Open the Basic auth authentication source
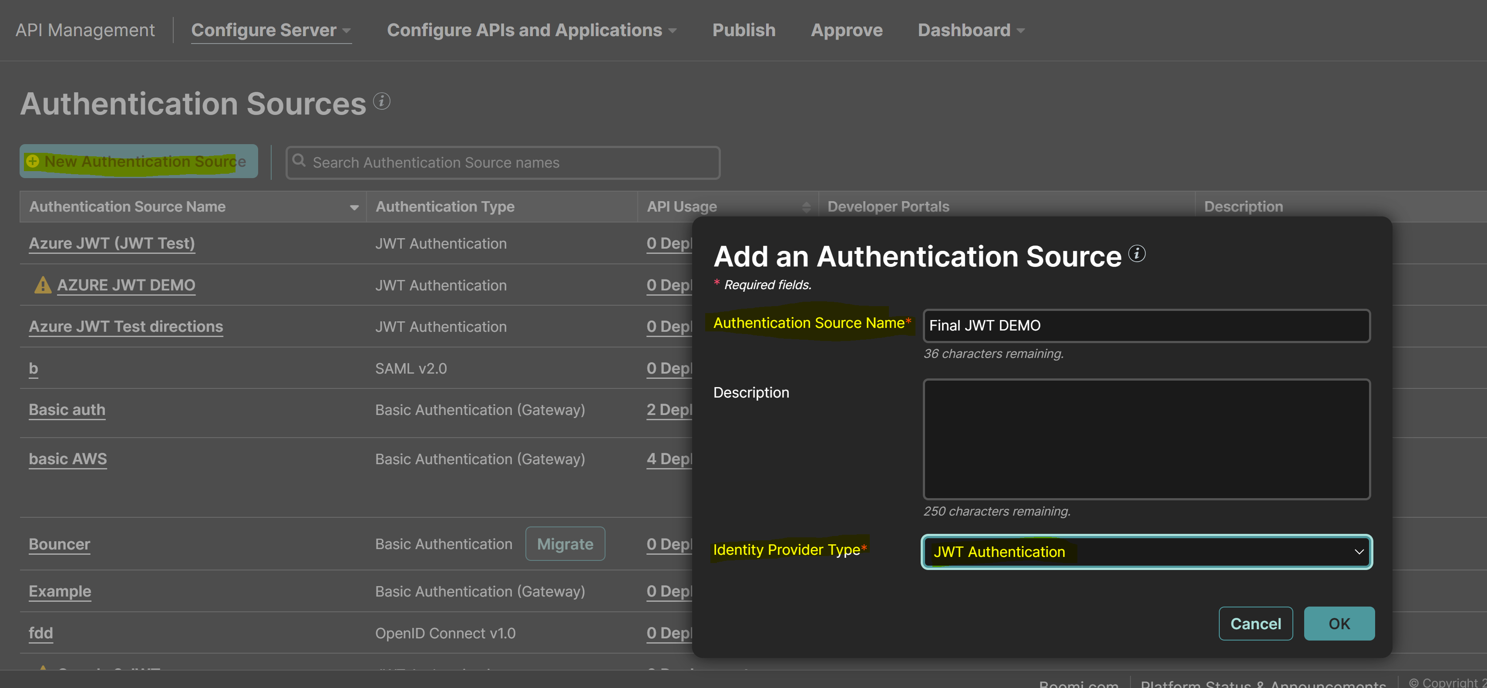Image resolution: width=1487 pixels, height=688 pixels. coord(66,410)
